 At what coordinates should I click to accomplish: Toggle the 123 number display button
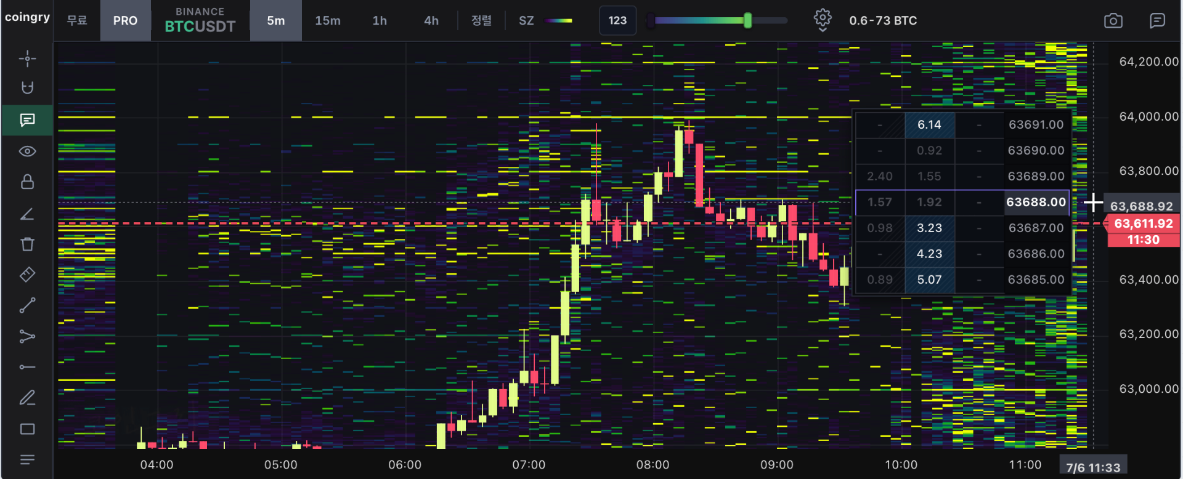(617, 20)
